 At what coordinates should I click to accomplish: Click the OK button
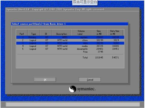(x=45, y=80)
